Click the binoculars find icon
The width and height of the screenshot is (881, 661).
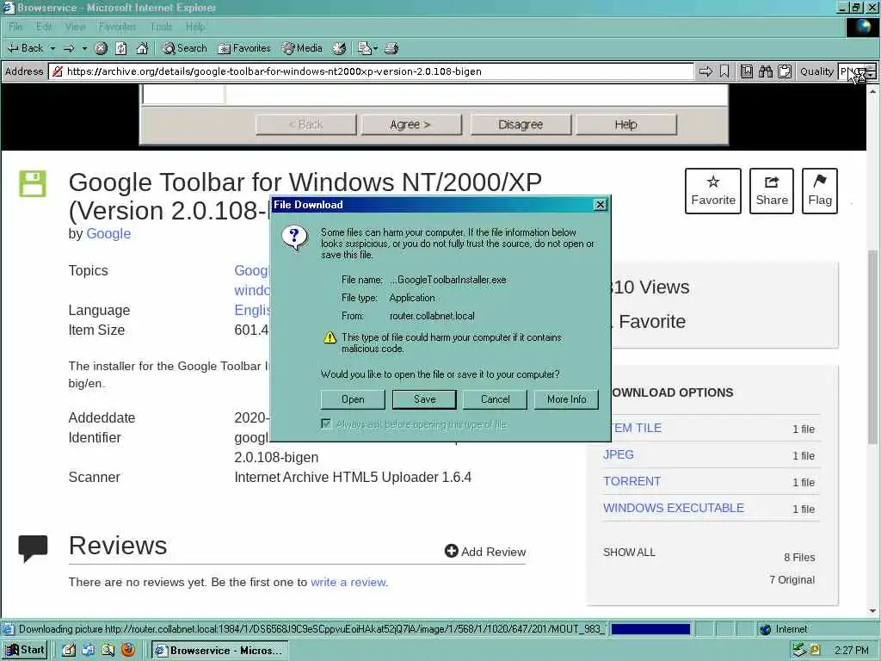click(765, 71)
